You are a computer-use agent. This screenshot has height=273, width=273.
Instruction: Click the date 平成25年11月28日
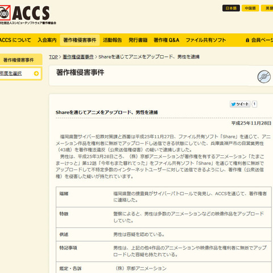pyautogui.click(x=251, y=123)
